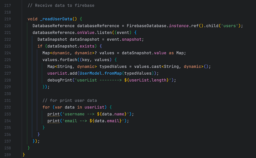Click '// for print user data' comment
The image size is (256, 158).
(70, 100)
